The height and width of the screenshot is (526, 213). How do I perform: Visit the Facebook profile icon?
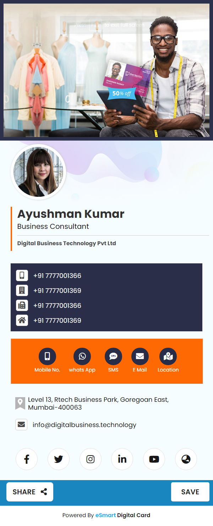pos(27,459)
